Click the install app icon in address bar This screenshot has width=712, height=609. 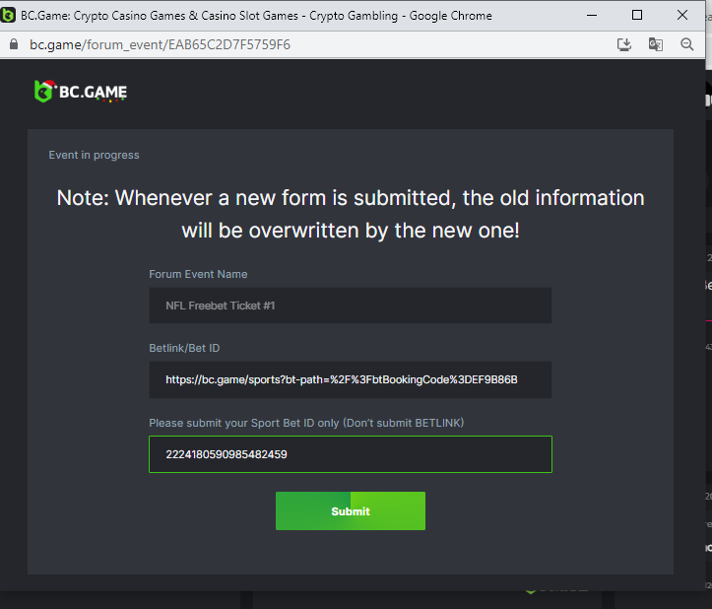[x=623, y=44]
